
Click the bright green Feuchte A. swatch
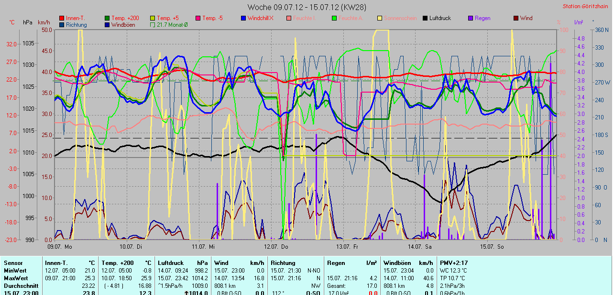tap(334, 18)
